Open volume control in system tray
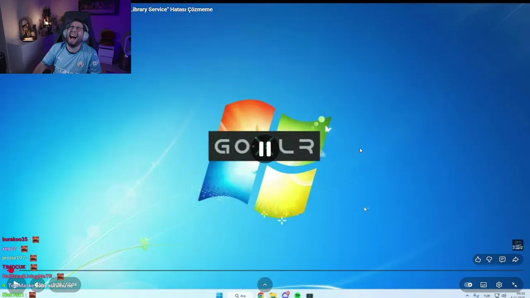Image resolution: width=530 pixels, height=298 pixels. [x=503, y=296]
